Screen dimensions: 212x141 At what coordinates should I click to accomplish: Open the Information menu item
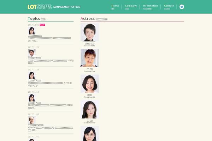(151, 7)
